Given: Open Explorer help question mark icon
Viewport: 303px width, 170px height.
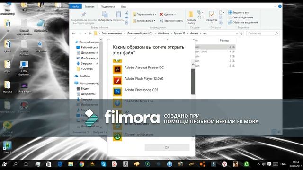Looking at the screenshot, I should point(280,6).
